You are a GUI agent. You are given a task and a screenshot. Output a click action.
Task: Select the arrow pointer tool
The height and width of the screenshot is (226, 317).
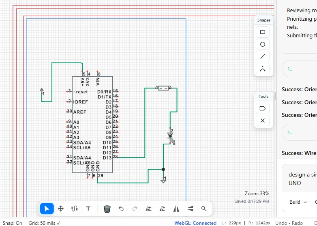pyautogui.click(x=47, y=209)
